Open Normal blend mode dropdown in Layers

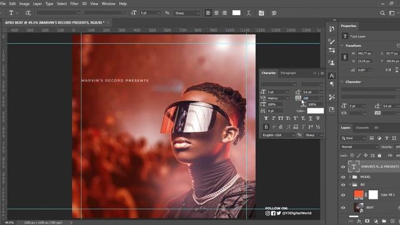(x=359, y=147)
